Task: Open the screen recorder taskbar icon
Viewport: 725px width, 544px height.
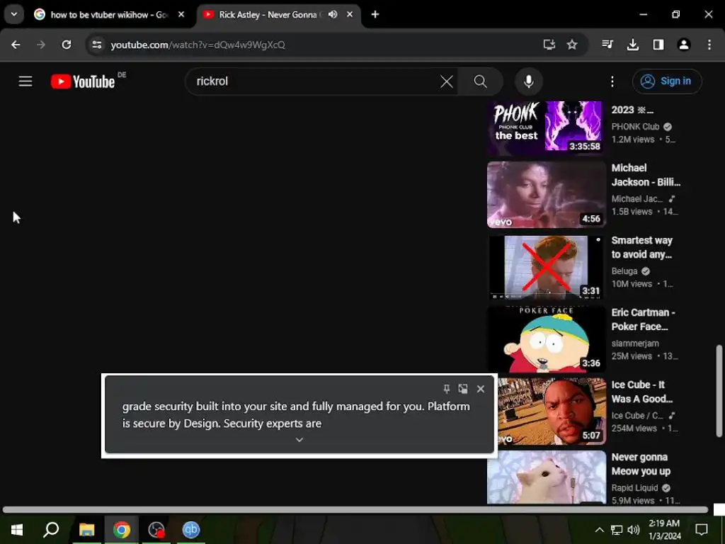Action: (x=156, y=530)
